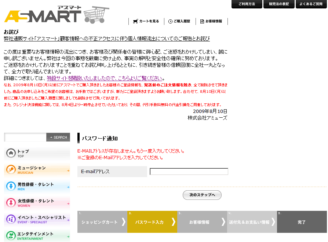This screenshot has height=242, width=328.
Task: Open ミュージシャン MUSICIAN category
Action: coord(37,170)
